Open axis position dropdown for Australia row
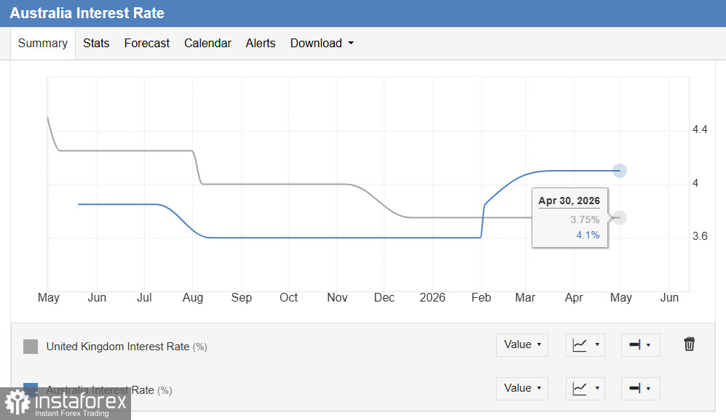The image size is (726, 420). tap(640, 388)
